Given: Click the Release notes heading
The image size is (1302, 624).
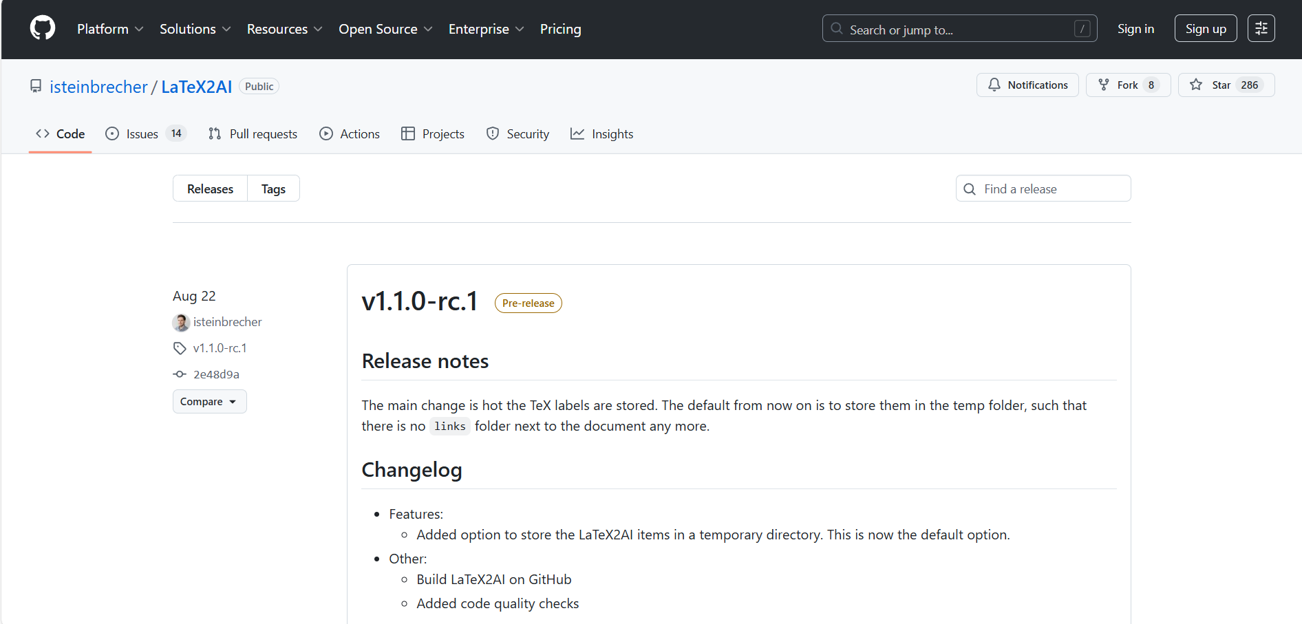Looking at the screenshot, I should pyautogui.click(x=425, y=361).
